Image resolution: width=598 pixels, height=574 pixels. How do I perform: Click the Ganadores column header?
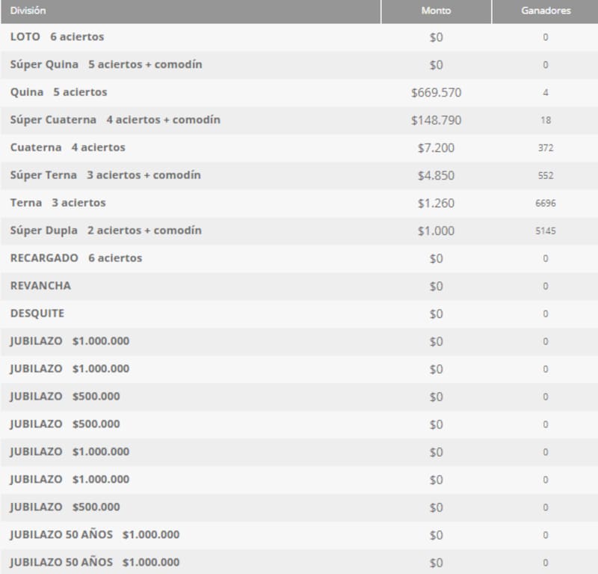tap(545, 11)
